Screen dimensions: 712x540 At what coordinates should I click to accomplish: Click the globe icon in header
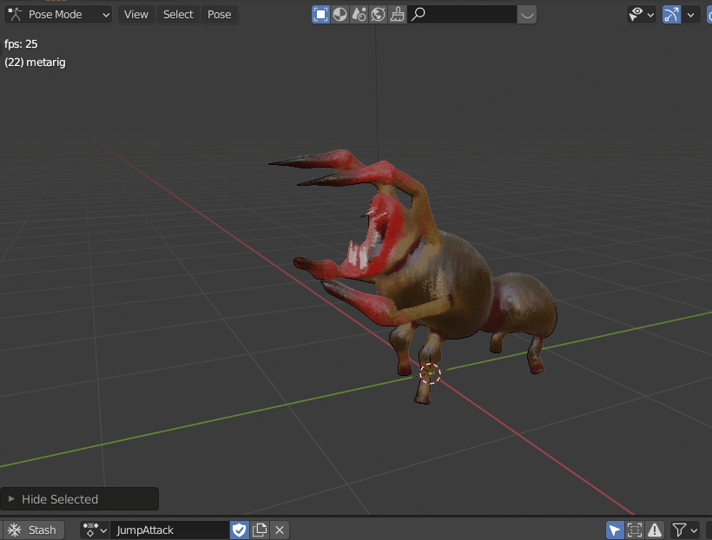379,14
